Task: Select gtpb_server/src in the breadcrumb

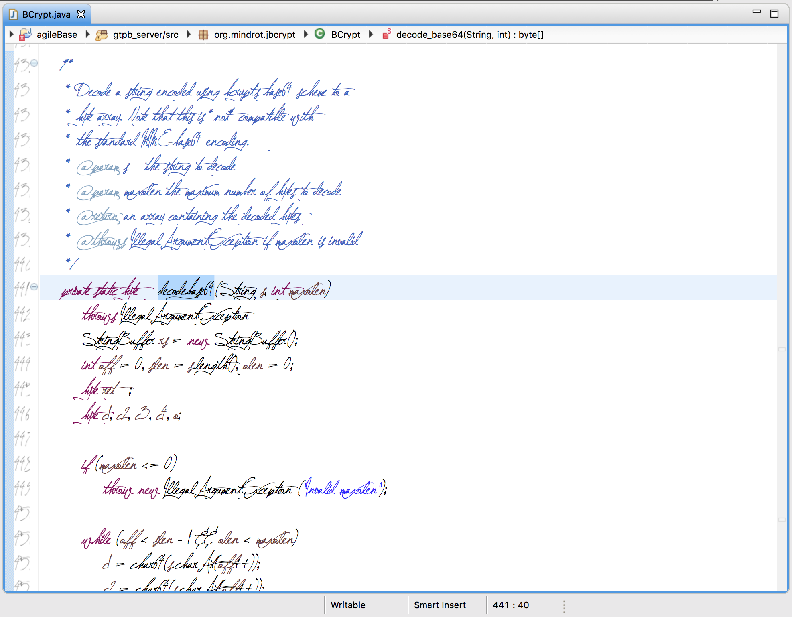Action: (x=146, y=35)
